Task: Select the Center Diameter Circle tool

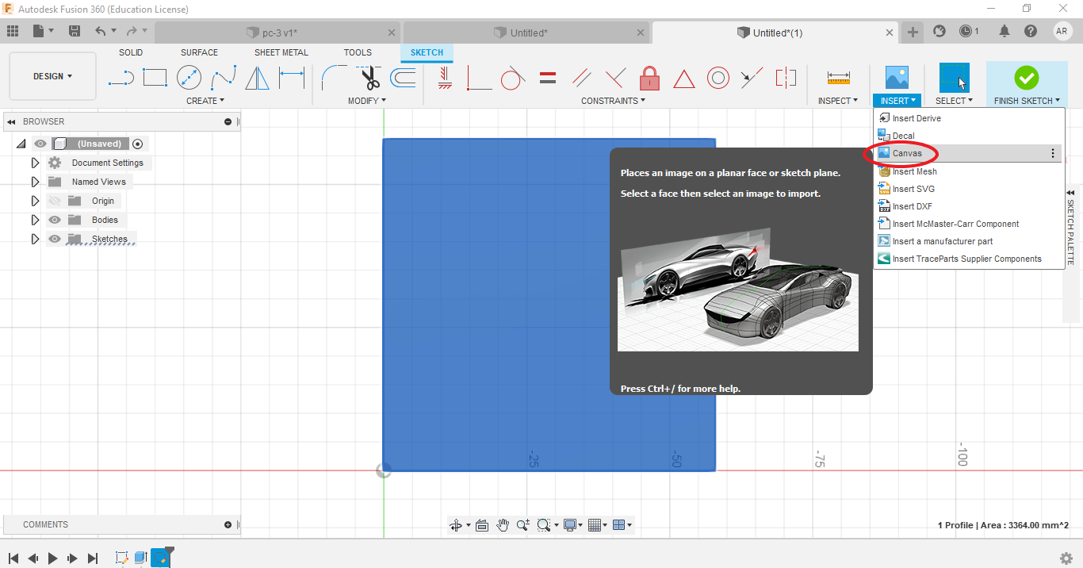Action: [189, 78]
